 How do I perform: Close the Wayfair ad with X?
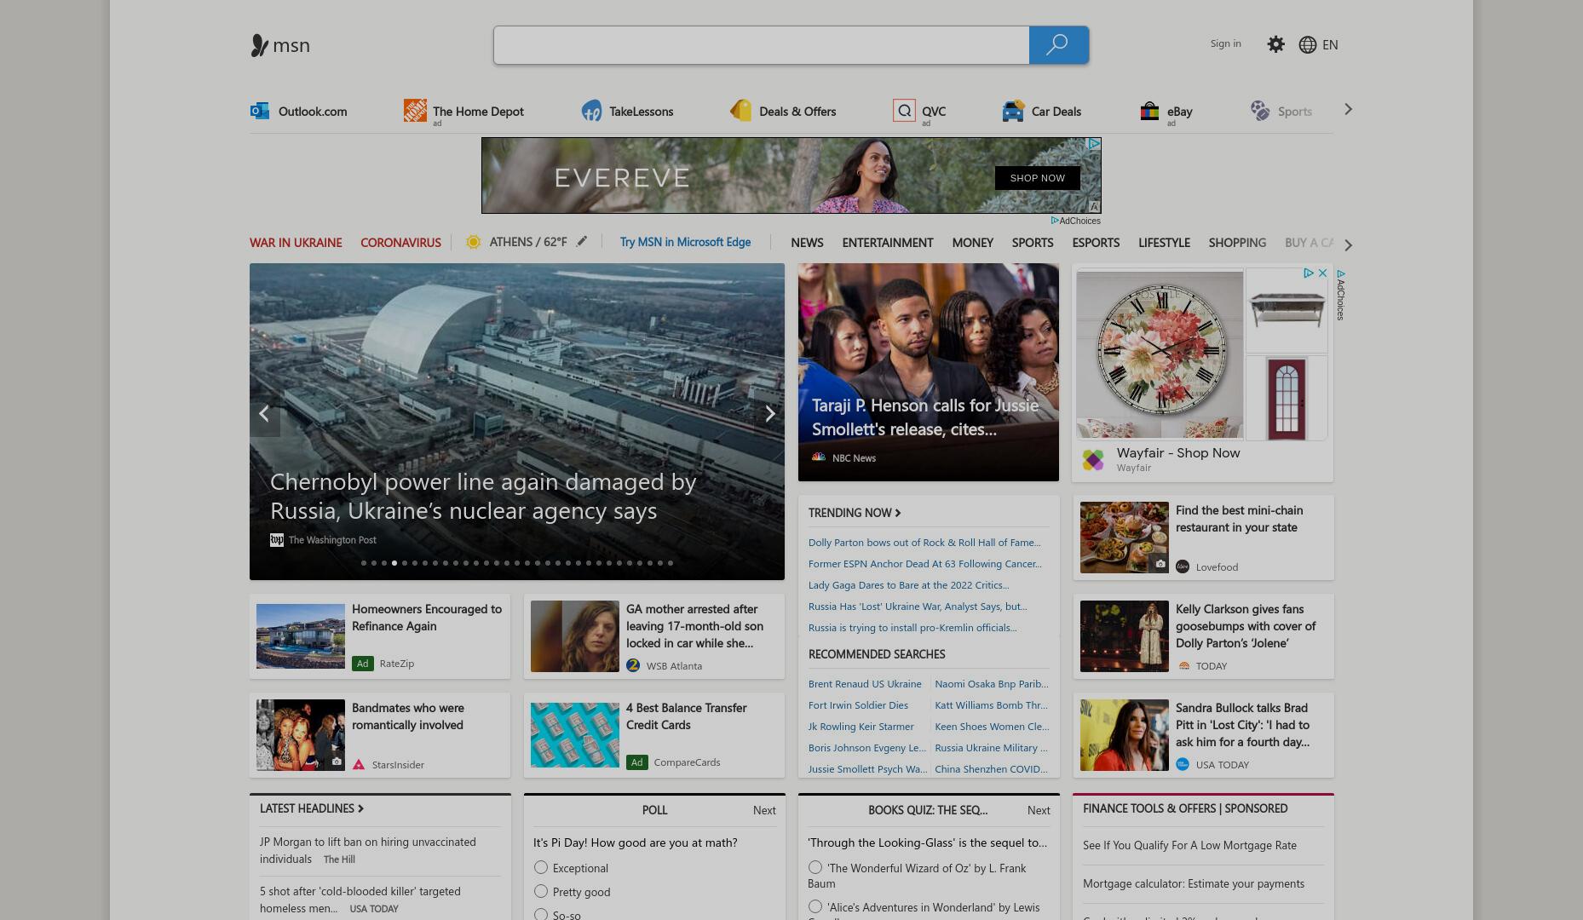(x=1322, y=273)
